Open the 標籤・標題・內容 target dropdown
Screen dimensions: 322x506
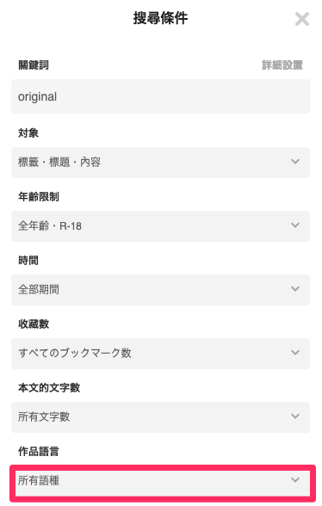(x=160, y=163)
